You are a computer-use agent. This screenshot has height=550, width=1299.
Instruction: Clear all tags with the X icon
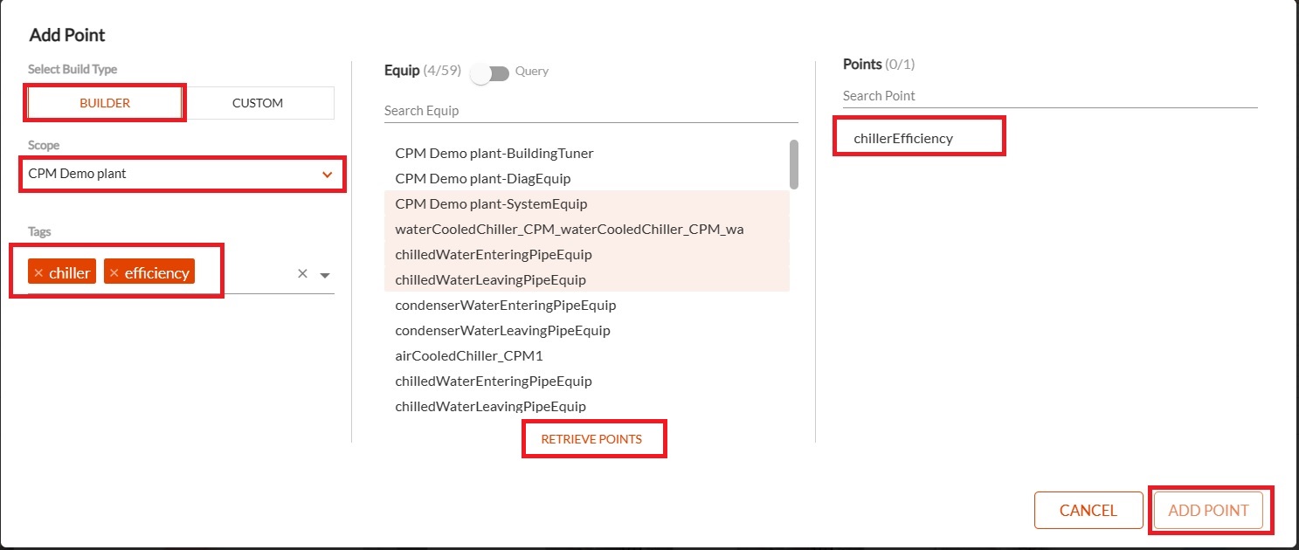point(302,273)
